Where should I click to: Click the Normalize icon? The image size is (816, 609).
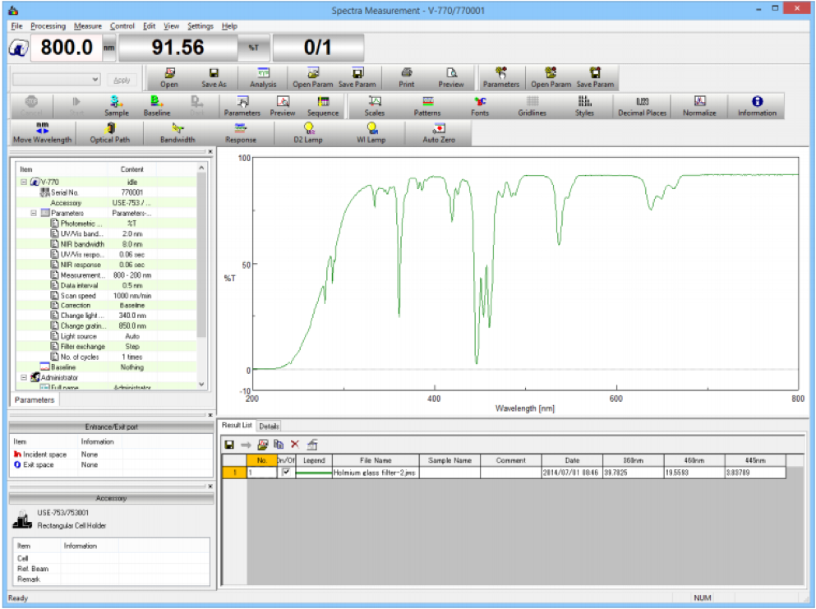(x=699, y=105)
